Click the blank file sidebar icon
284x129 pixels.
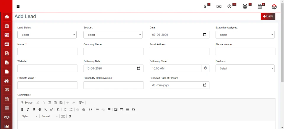(7, 72)
